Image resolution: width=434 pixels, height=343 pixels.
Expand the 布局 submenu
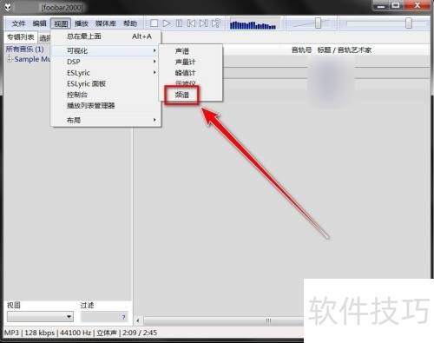106,120
